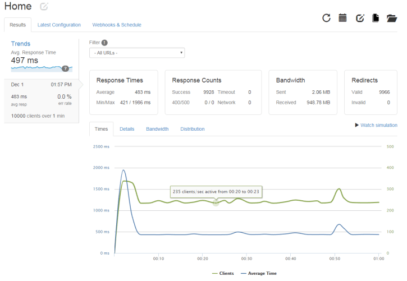407x281 pixels.
Task: Click the edit test icon in toolbar
Action: [x=360, y=18]
